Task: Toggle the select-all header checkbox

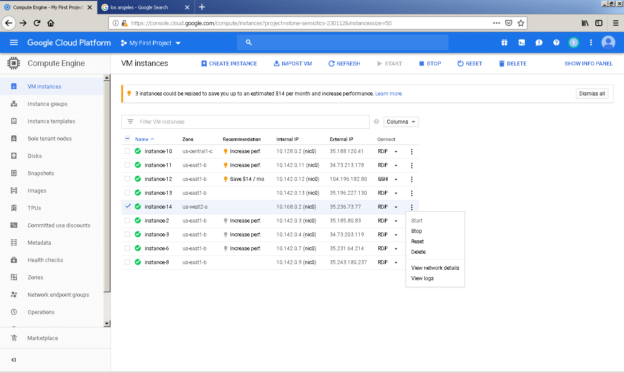Action: click(x=127, y=139)
